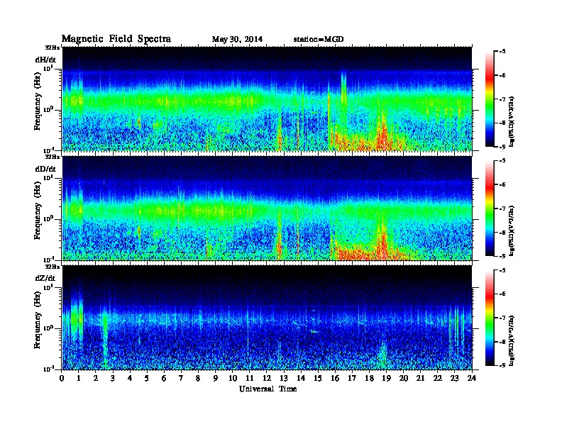Click hour tick label 19 on time axis

pos(386,378)
